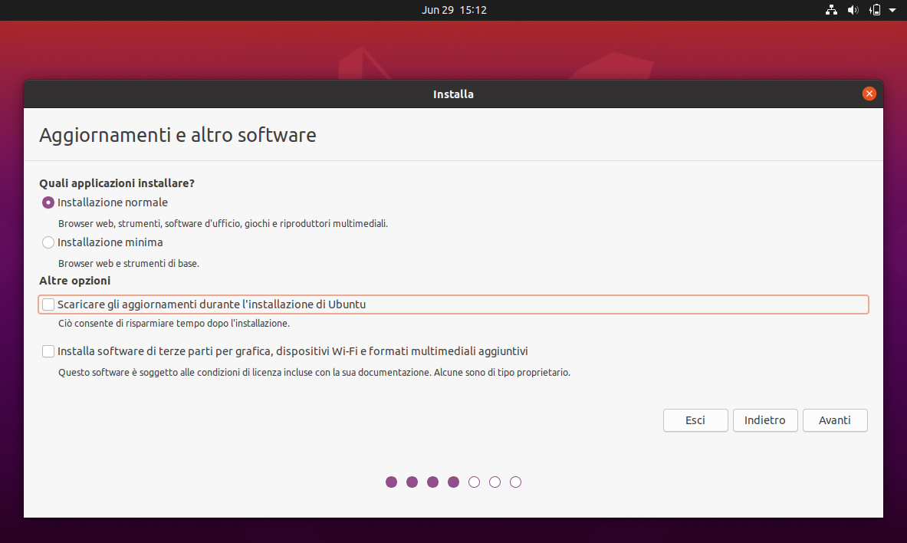The width and height of the screenshot is (907, 543).
Task: Click the third filled progress dot
Action: click(x=432, y=482)
